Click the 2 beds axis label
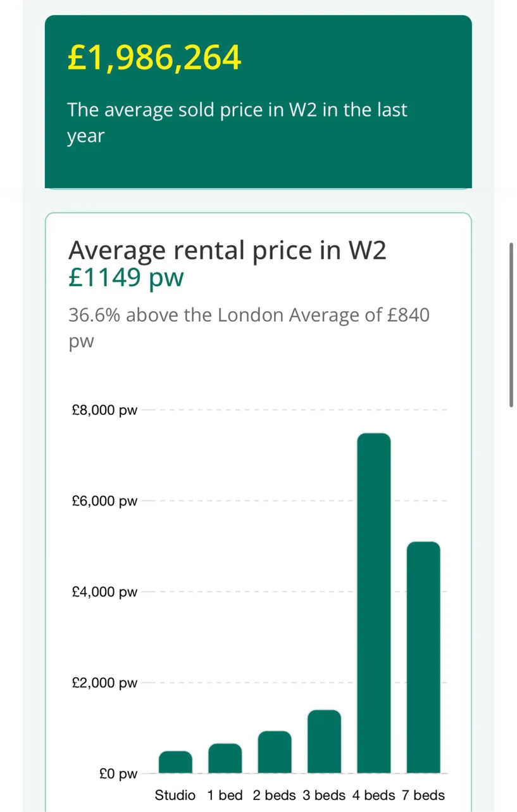 (x=275, y=795)
